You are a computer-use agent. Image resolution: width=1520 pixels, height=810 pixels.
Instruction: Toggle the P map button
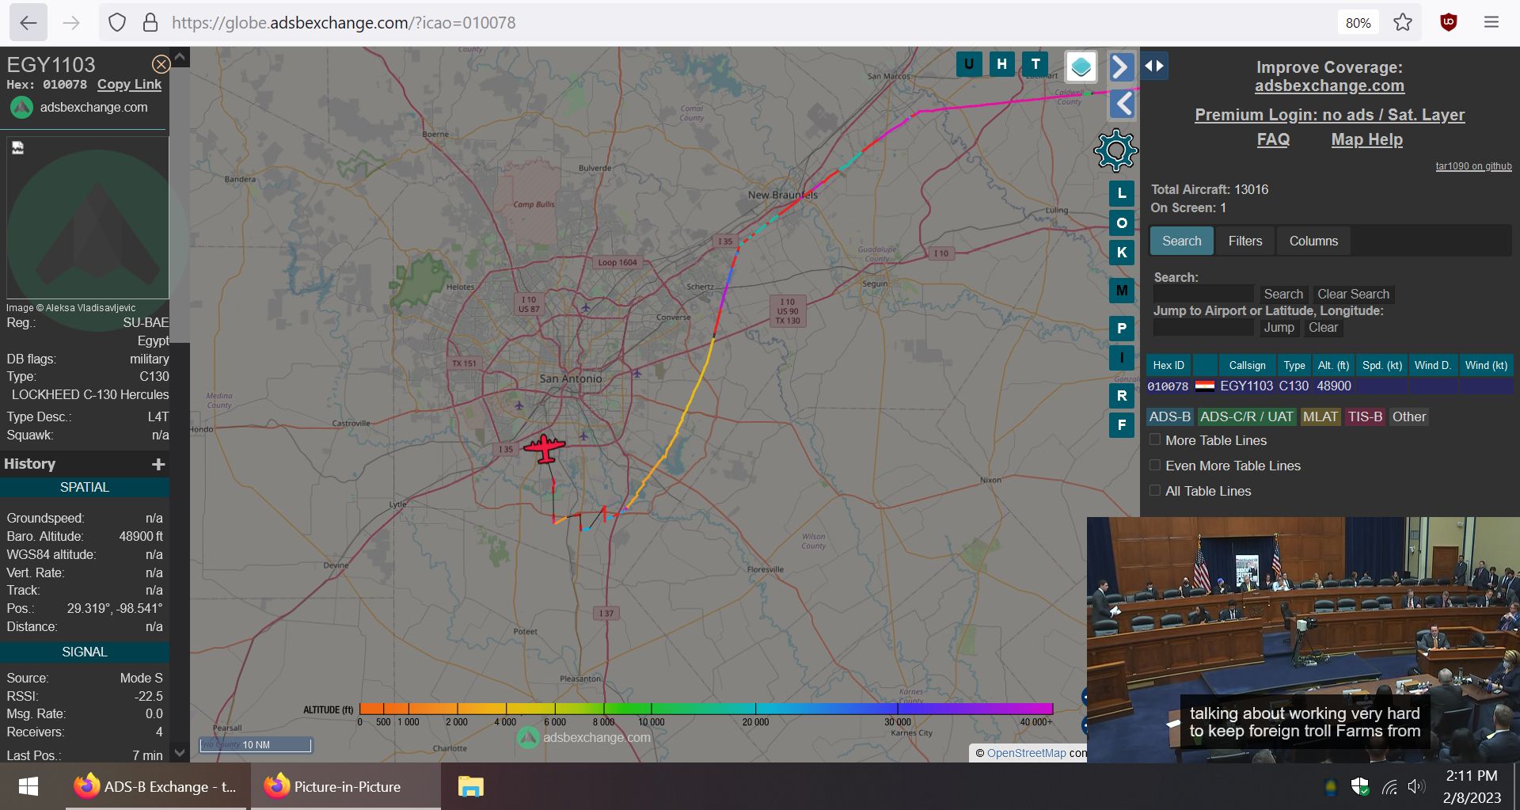[x=1122, y=328]
